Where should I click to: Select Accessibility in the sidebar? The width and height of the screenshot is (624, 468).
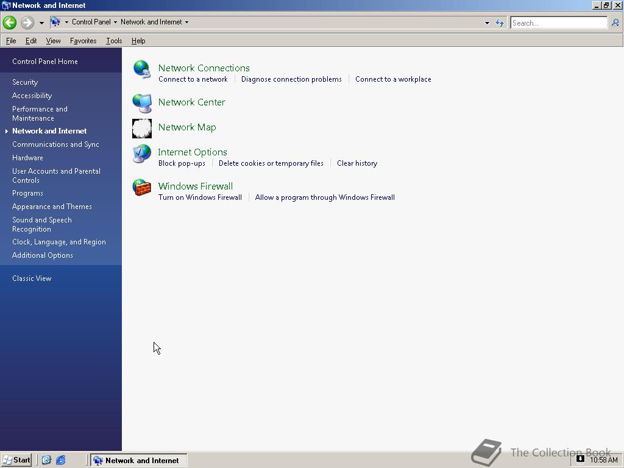pos(32,96)
